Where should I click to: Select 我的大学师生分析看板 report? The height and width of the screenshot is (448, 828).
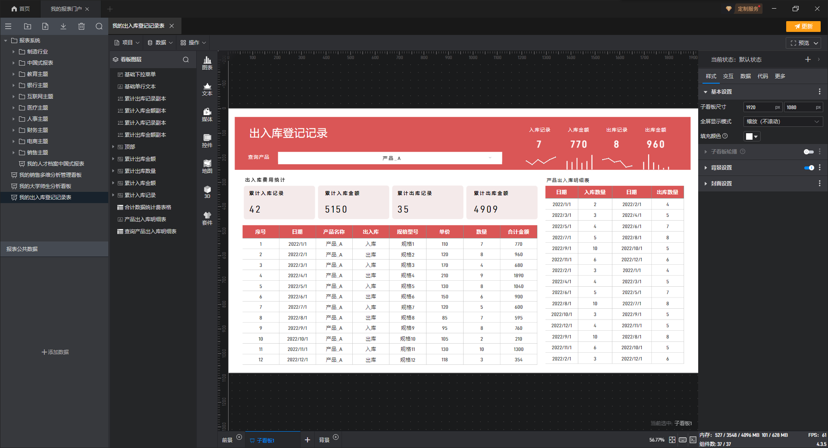pos(45,186)
